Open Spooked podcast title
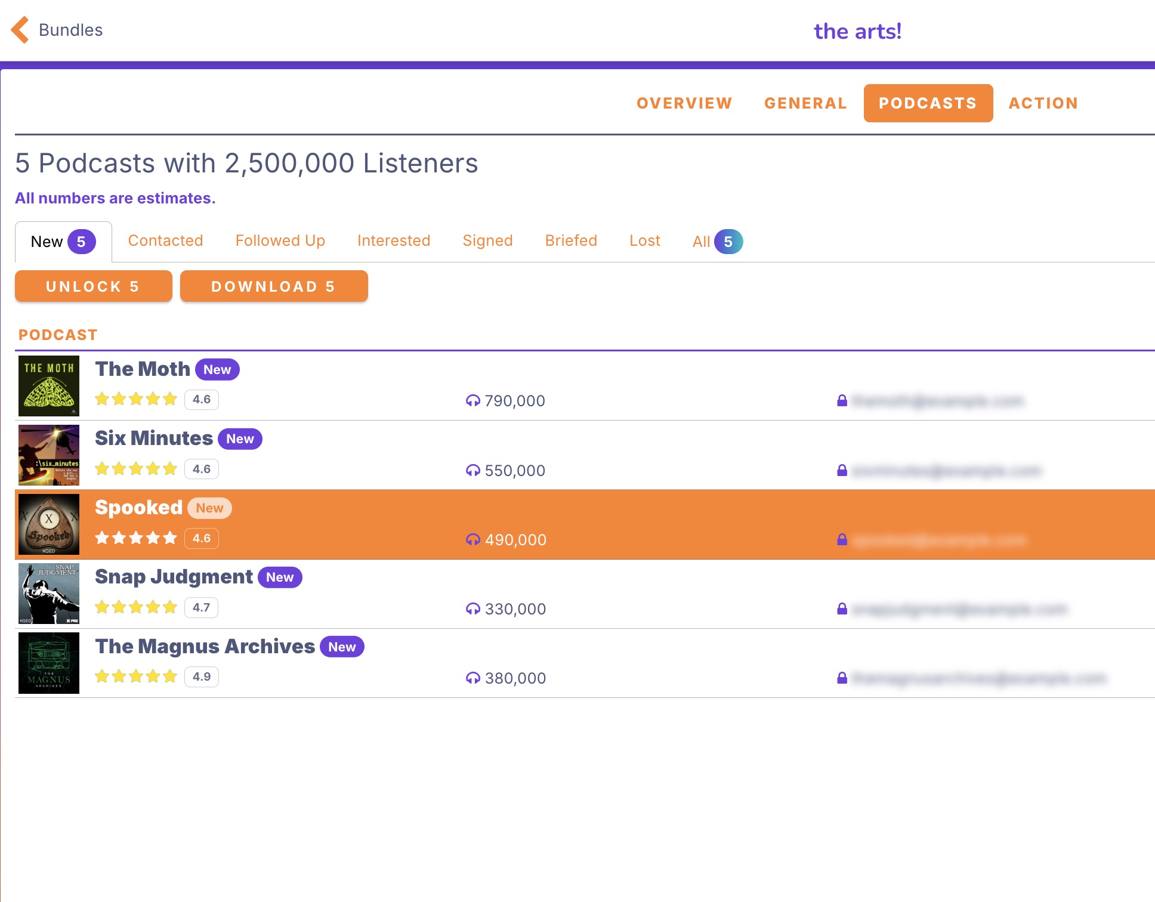Viewport: 1155px width, 902px height. (138, 507)
